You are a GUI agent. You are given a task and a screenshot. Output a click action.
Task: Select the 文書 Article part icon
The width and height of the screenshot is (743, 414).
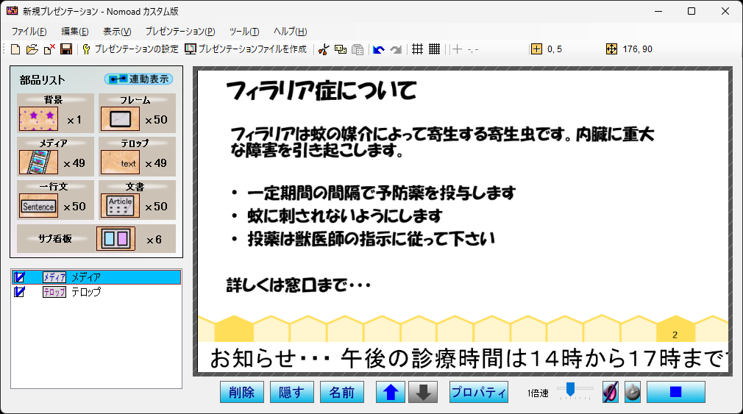(x=121, y=206)
